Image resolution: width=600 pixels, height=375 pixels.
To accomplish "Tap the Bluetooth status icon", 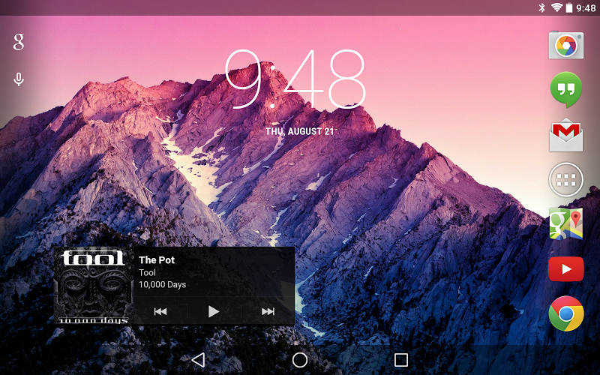I will (541, 7).
